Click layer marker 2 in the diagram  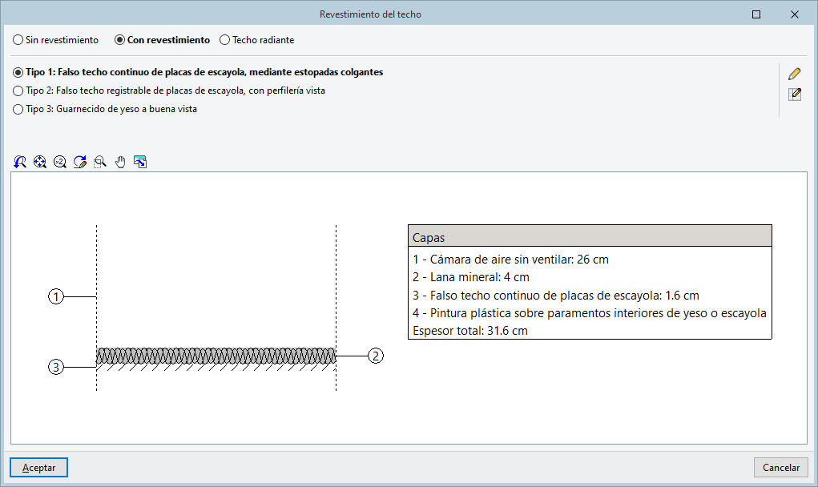[x=376, y=356]
